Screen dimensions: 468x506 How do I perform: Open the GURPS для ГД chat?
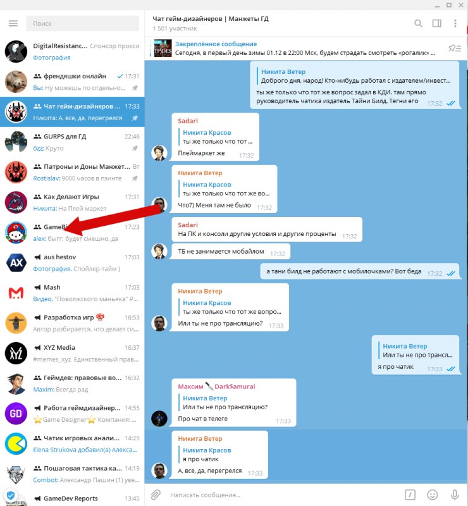72,142
